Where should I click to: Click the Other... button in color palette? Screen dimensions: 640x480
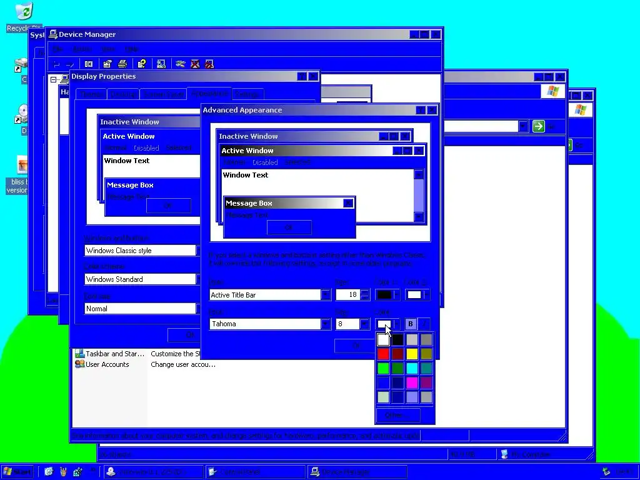pyautogui.click(x=397, y=415)
